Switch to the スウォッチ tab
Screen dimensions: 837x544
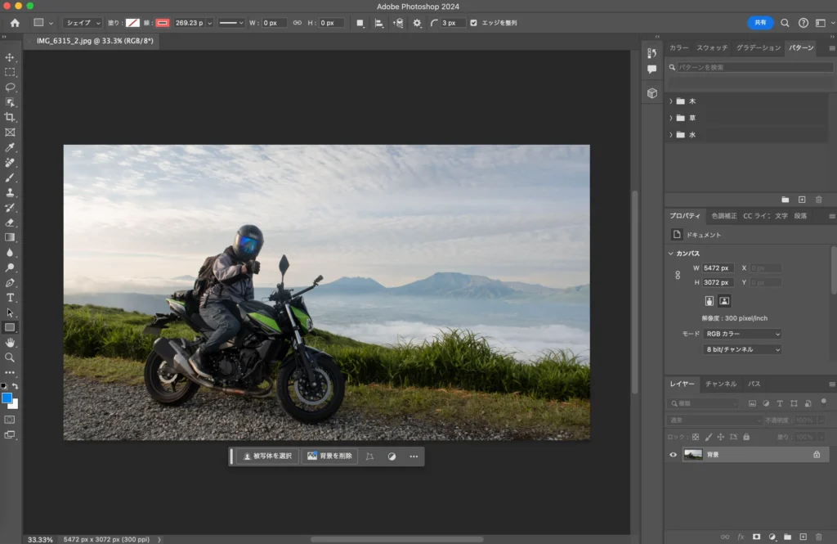pyautogui.click(x=711, y=48)
